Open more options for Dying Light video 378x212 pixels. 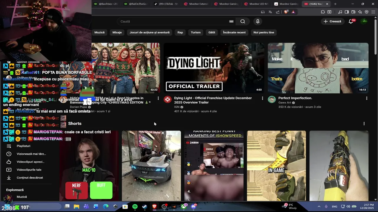(262, 98)
